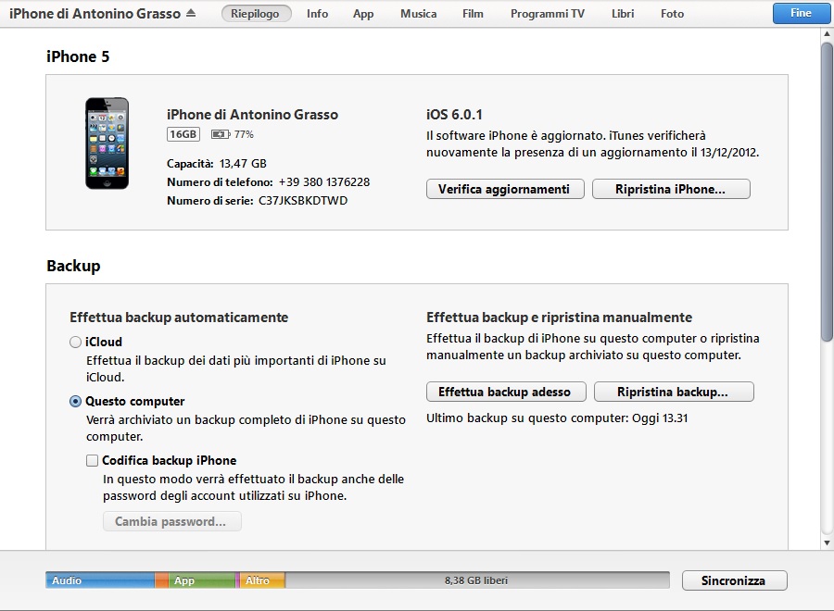Click scrollbar down arrow
Viewport: 834px width, 611px height.
pyautogui.click(x=828, y=542)
